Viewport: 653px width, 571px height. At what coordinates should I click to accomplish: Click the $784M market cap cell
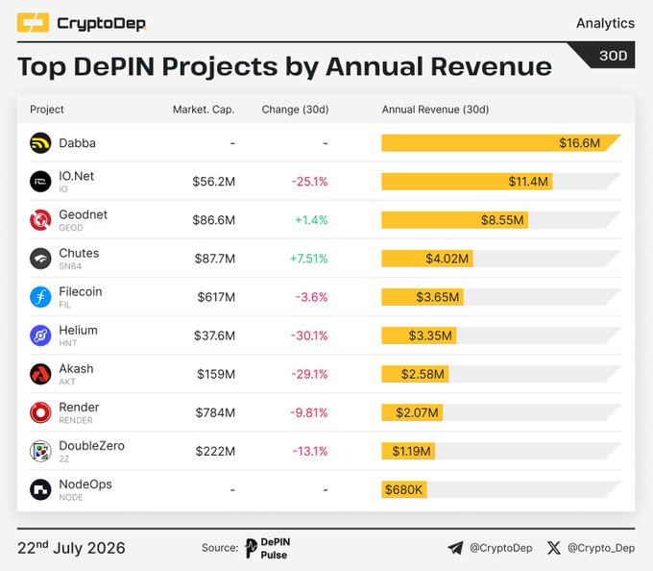point(215,412)
